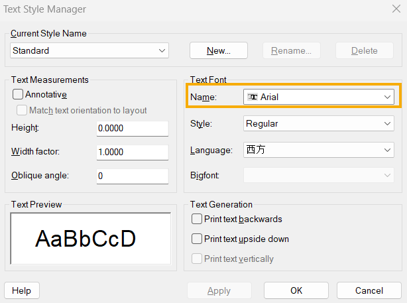Click the AaBbCcD text preview area

coord(91,238)
